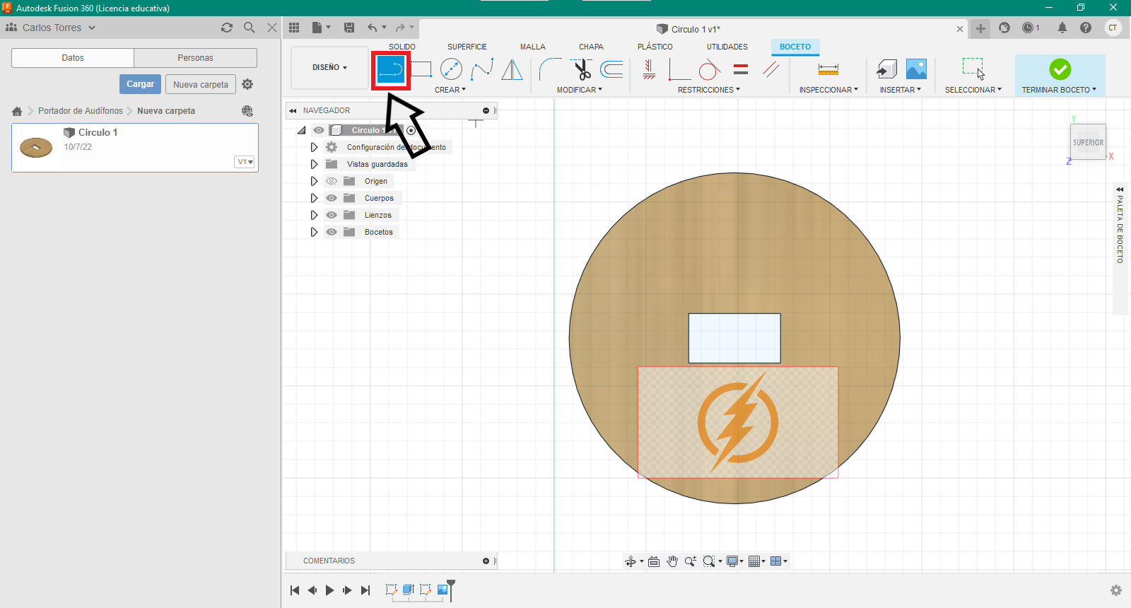Screen dimensions: 1131x608
Task: Select the Line sketch tool
Action: pos(391,70)
